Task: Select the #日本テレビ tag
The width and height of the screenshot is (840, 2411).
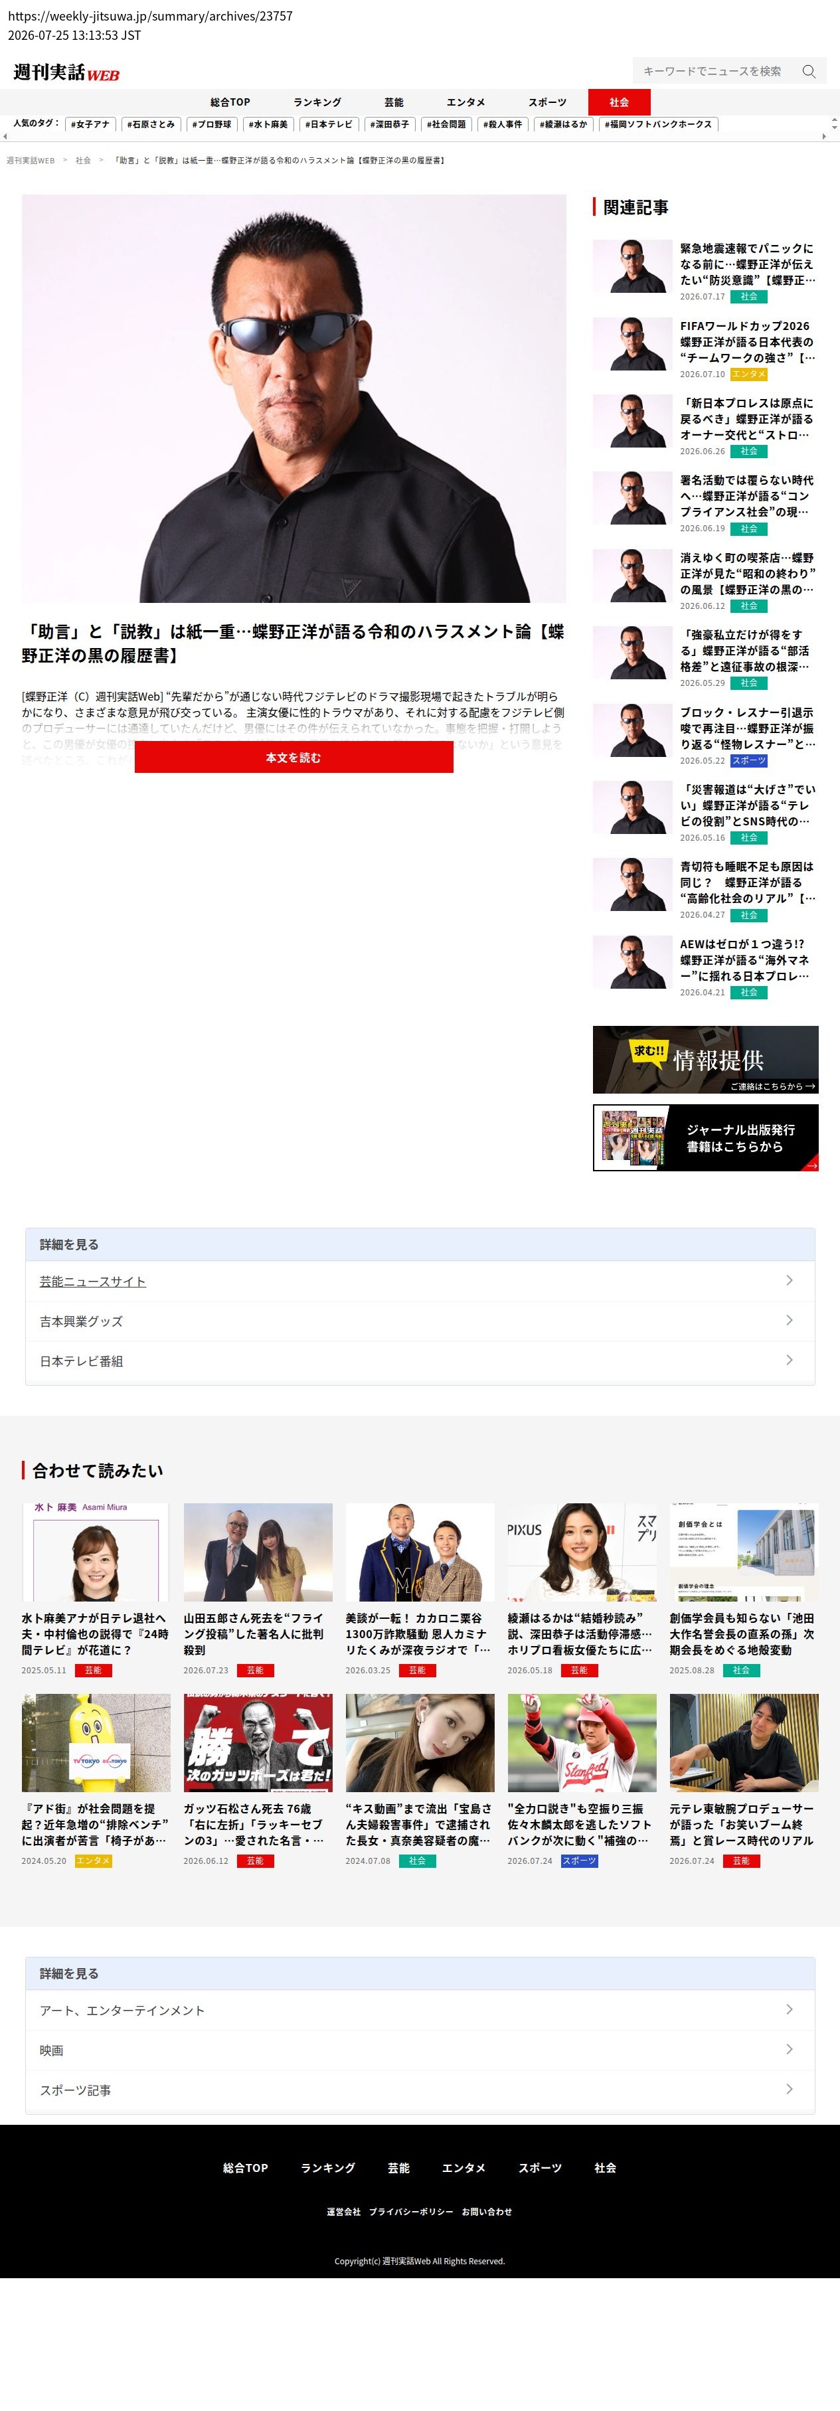Action: 329,124
